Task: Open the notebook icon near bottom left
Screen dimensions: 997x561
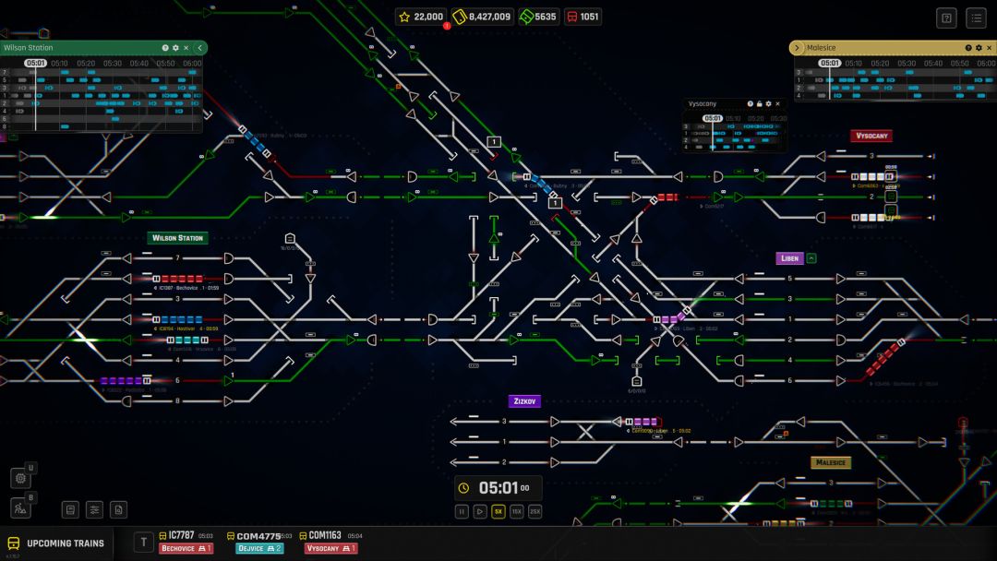Action: (71, 508)
